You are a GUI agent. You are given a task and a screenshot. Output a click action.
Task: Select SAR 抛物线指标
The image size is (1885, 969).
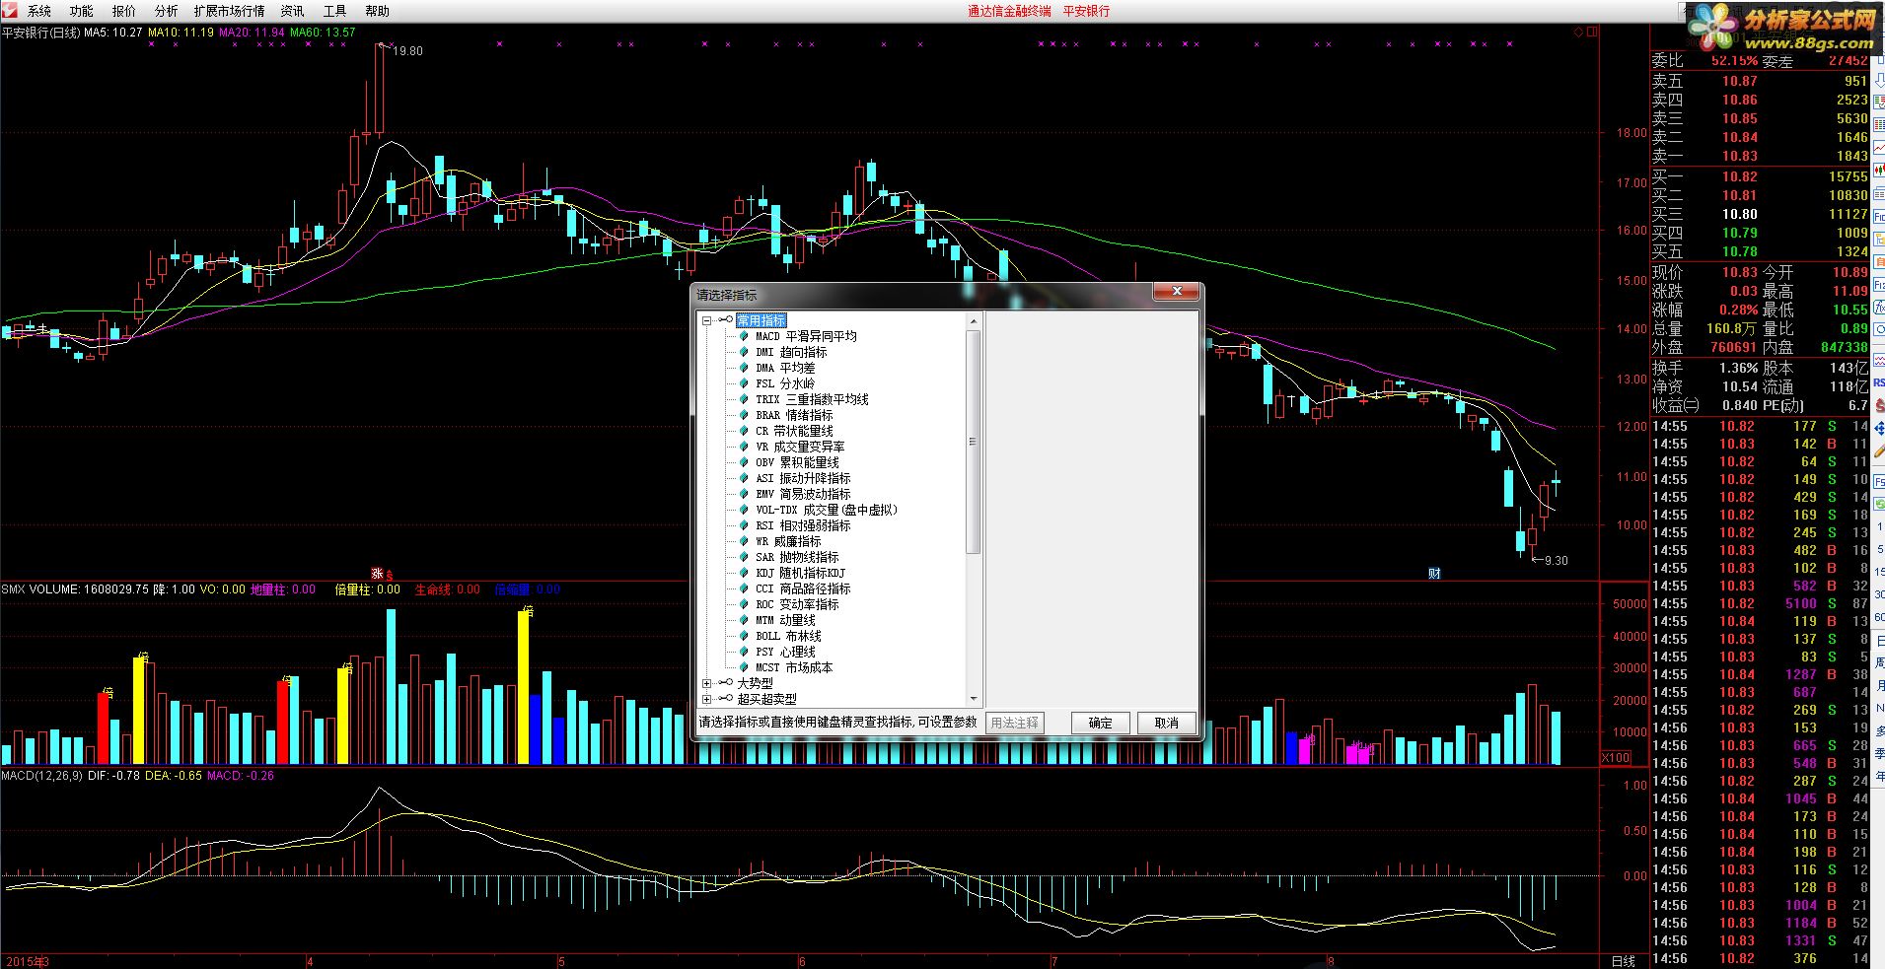(797, 557)
